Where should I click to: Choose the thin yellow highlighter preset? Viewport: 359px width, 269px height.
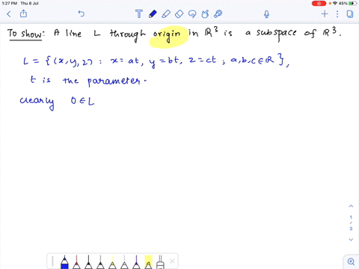(112, 262)
